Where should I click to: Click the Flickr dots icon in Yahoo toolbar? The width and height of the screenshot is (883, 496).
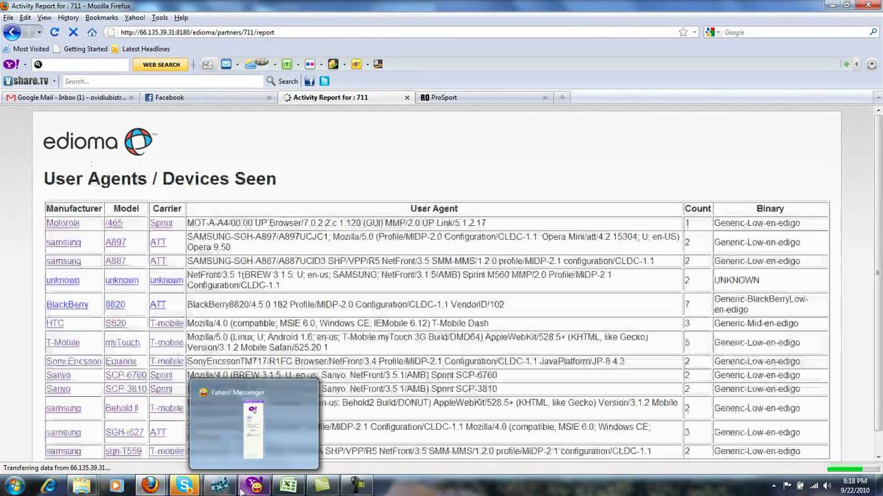[310, 64]
